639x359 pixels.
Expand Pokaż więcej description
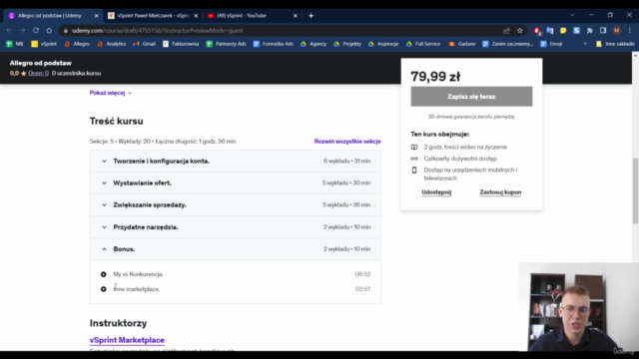coord(111,93)
